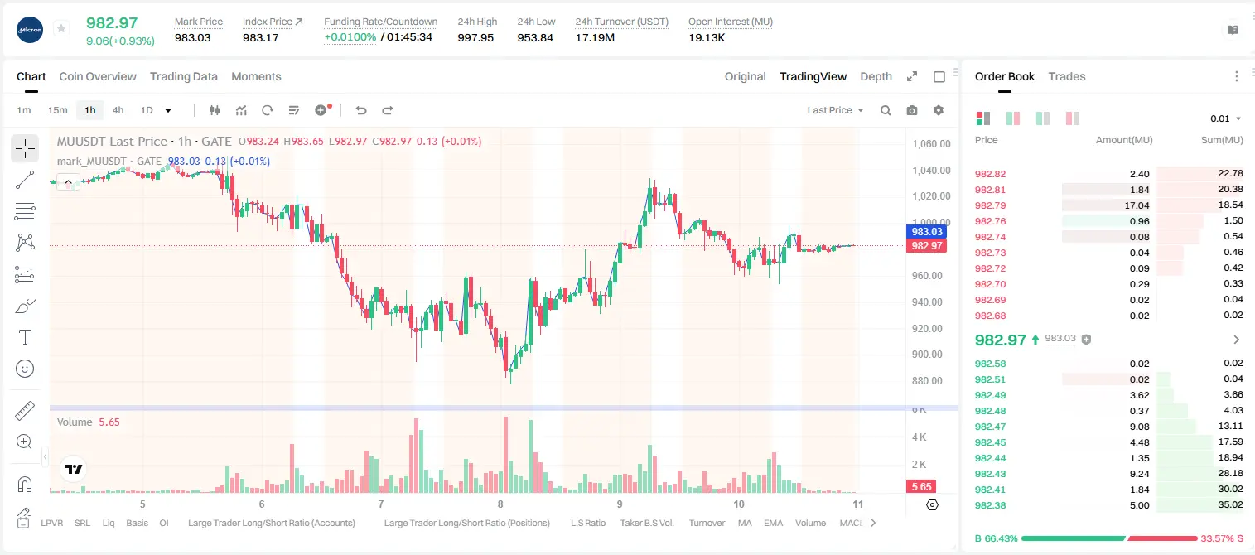
Task: Activate the magnet snap mode
Action: [x=25, y=484]
